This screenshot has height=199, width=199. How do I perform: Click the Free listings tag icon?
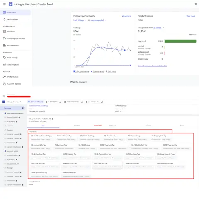tap(5, 58)
